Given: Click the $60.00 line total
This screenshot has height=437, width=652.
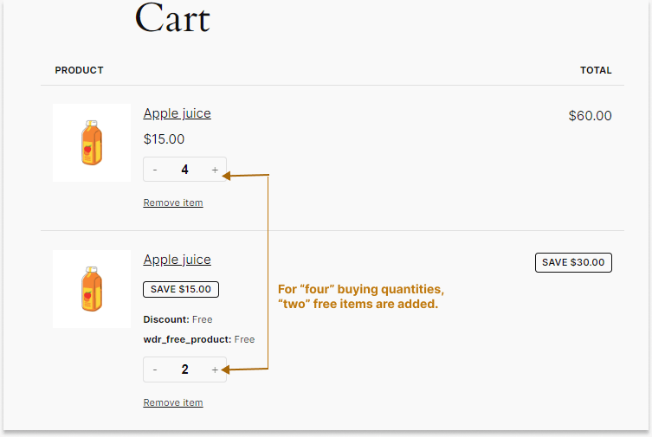Looking at the screenshot, I should click(590, 115).
